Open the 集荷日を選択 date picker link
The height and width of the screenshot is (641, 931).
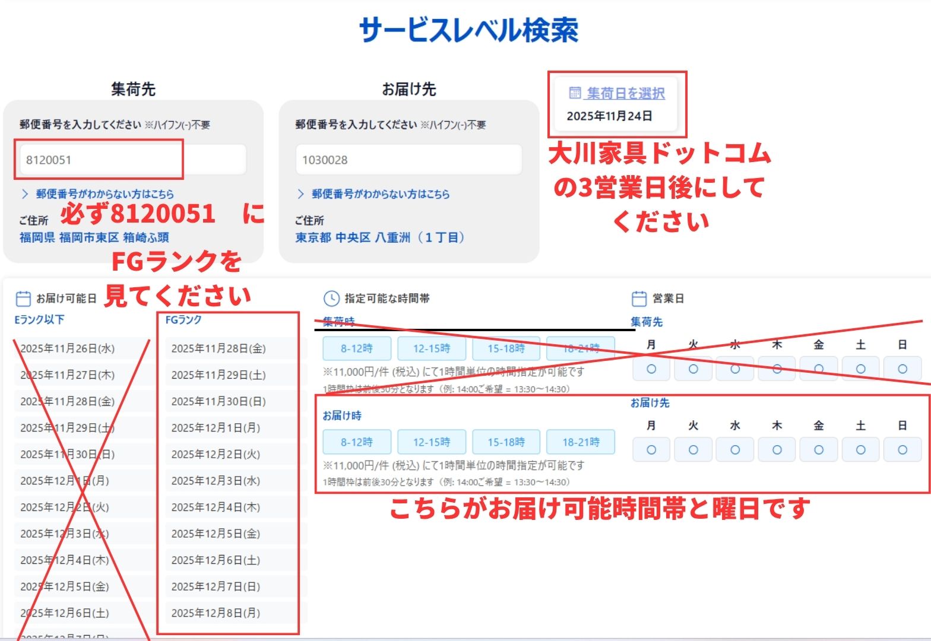[x=625, y=93]
